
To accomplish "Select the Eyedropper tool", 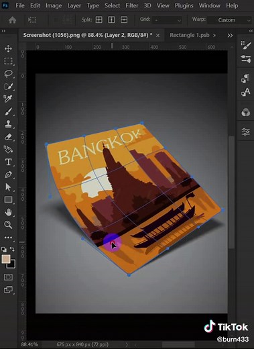I will (8, 99).
